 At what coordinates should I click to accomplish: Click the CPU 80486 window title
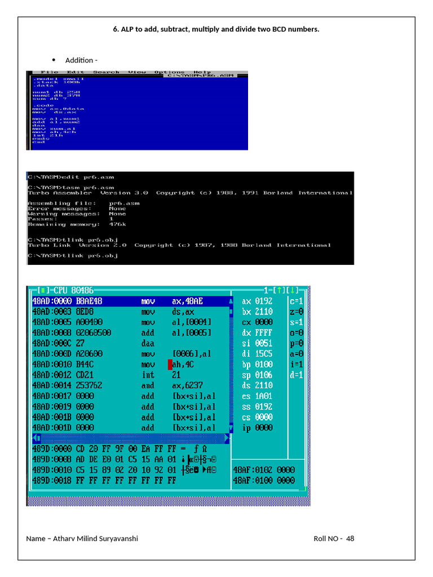pyautogui.click(x=73, y=291)
